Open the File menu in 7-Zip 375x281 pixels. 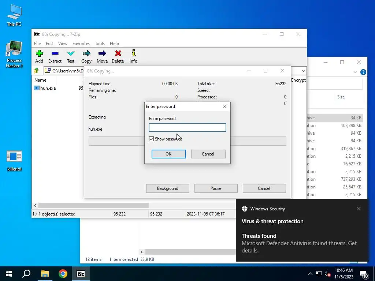pyautogui.click(x=37, y=44)
